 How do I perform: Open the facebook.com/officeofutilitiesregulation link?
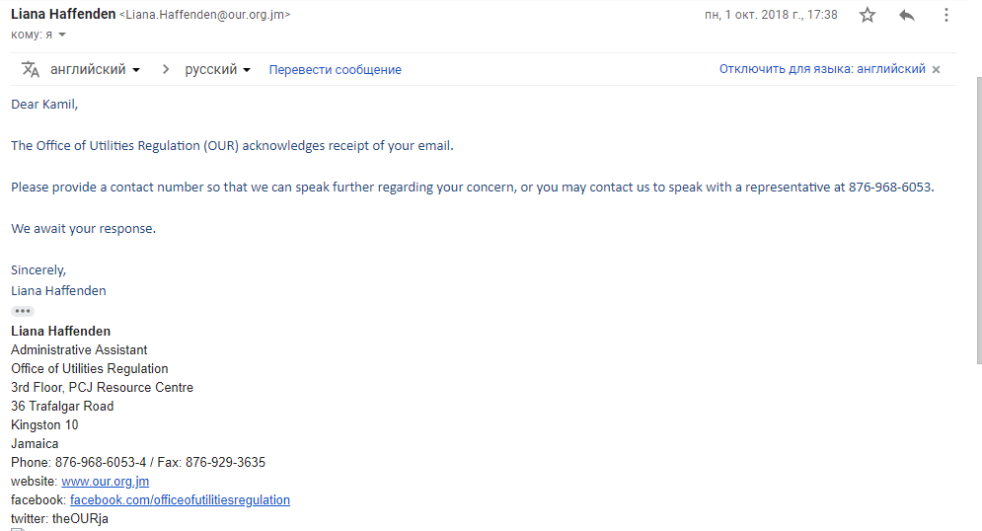(x=180, y=500)
